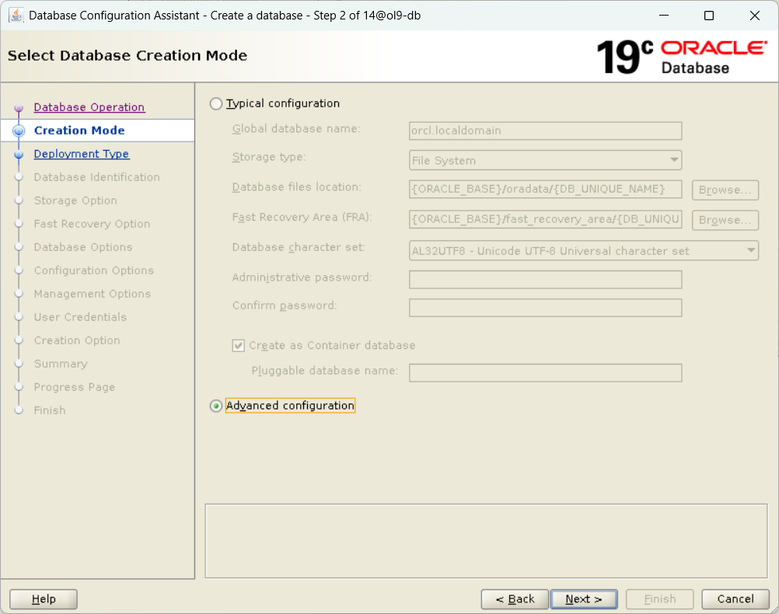The image size is (779, 614).
Task: Click the Deployment Type step bullet
Action: click(x=19, y=154)
